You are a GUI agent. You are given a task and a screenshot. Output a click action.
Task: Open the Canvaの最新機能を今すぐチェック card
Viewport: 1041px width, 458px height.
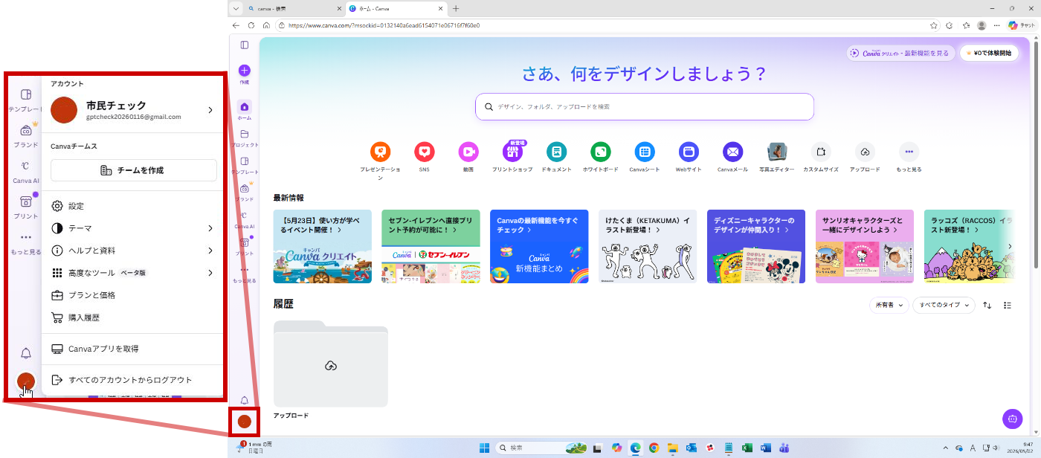[539, 246]
